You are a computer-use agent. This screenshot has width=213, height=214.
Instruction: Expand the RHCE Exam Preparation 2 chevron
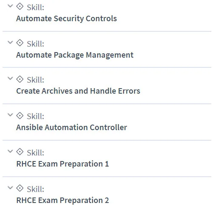(x=10, y=188)
